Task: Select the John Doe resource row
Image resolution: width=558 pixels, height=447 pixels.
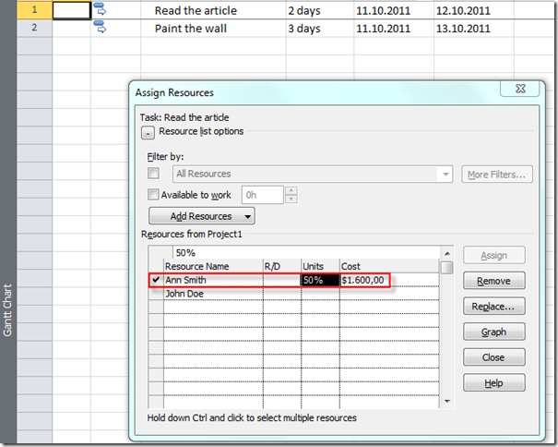Action: point(212,294)
